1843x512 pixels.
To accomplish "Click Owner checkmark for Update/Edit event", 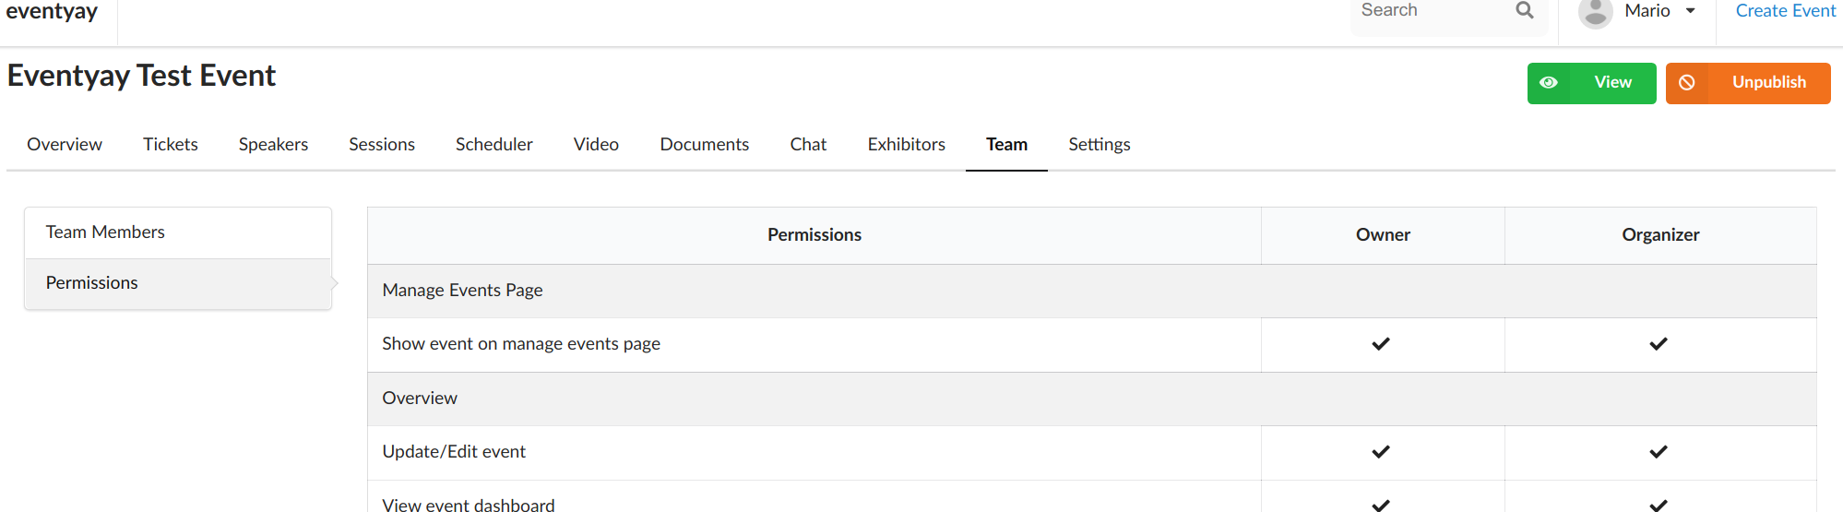I will [x=1381, y=452].
